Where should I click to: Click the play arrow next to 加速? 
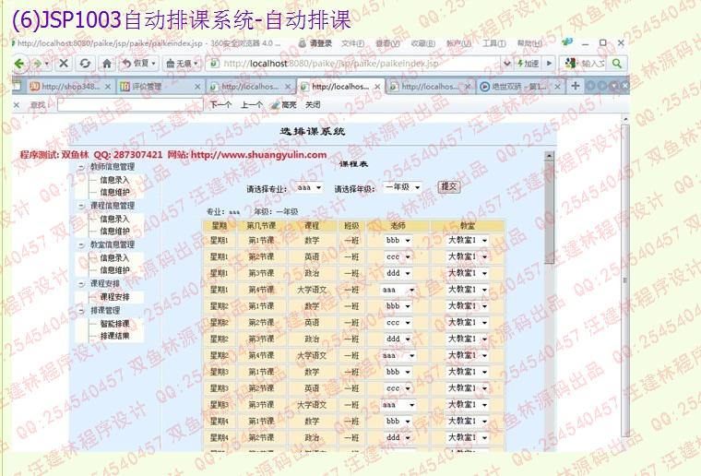pyautogui.click(x=550, y=64)
